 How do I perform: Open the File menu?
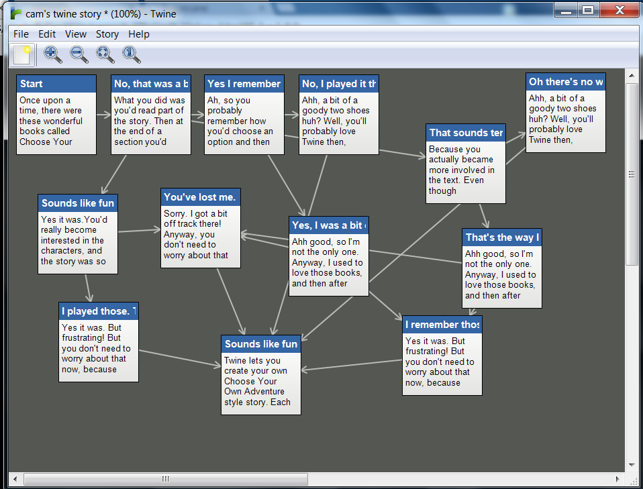click(x=21, y=34)
